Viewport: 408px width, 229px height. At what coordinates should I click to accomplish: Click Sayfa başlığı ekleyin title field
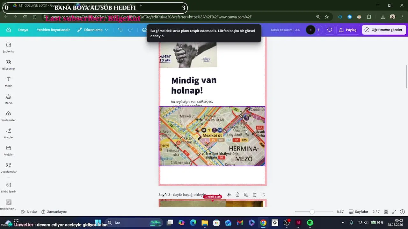pyautogui.click(x=189, y=195)
